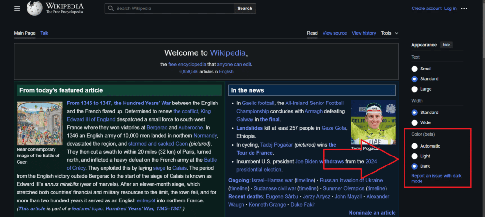Click Nominate an article link
485x217 pixels.
coord(372,213)
